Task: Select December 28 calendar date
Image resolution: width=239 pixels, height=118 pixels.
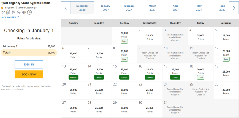Action: click(x=99, y=108)
